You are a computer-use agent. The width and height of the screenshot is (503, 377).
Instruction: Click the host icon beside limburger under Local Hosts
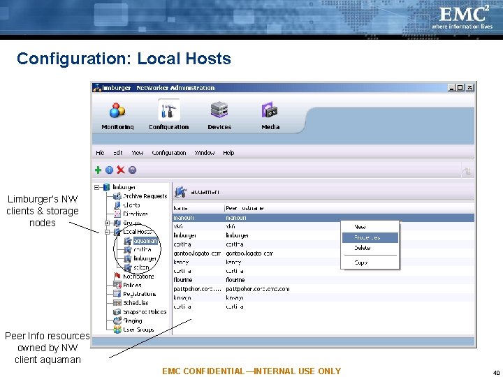pos(128,258)
